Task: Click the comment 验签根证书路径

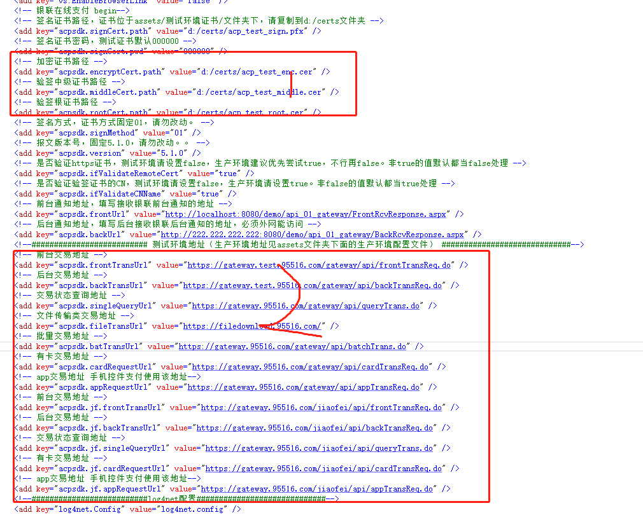Action: click(65, 102)
